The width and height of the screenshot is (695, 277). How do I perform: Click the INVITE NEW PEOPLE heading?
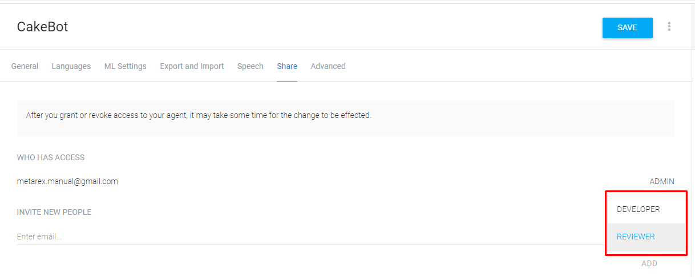tap(54, 212)
